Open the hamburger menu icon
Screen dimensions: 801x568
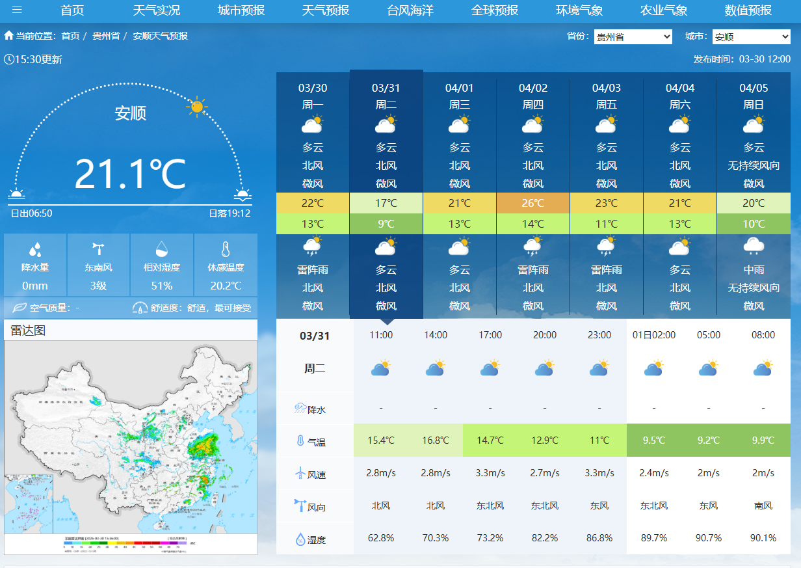point(17,10)
